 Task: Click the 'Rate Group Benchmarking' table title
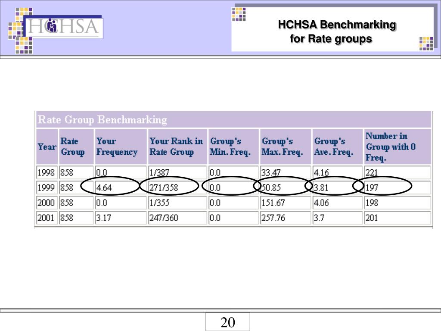[x=102, y=120]
